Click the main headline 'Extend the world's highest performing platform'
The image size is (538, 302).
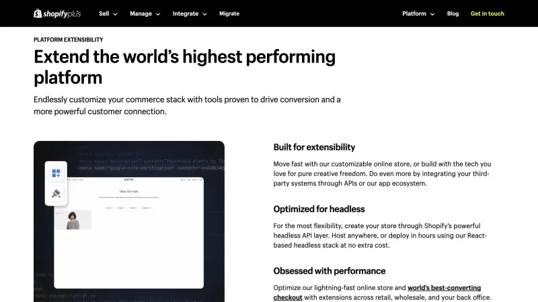tap(184, 66)
